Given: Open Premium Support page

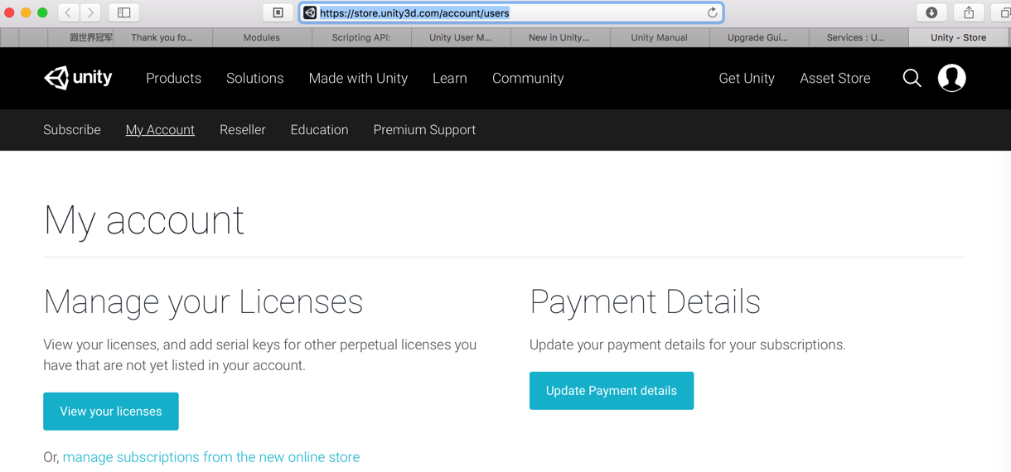Looking at the screenshot, I should (424, 130).
